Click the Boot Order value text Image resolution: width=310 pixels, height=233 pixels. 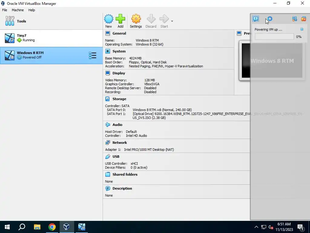pos(148,62)
